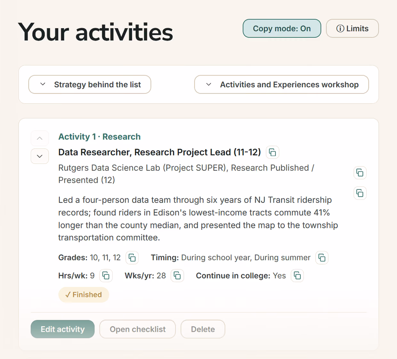This screenshot has height=359, width=397.
Task: Expand Activities and Experiences workshop section
Action: [x=281, y=85]
